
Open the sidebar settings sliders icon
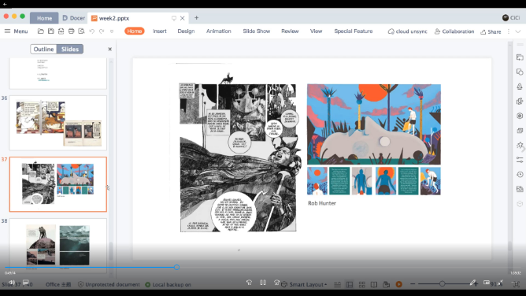click(520, 160)
